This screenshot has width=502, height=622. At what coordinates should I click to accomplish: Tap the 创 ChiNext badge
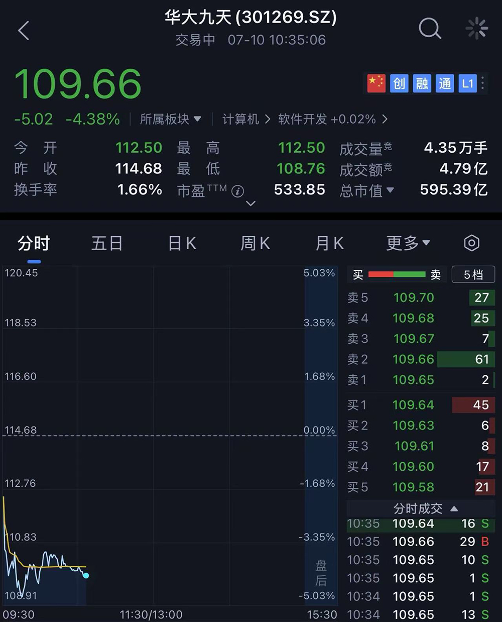point(399,83)
